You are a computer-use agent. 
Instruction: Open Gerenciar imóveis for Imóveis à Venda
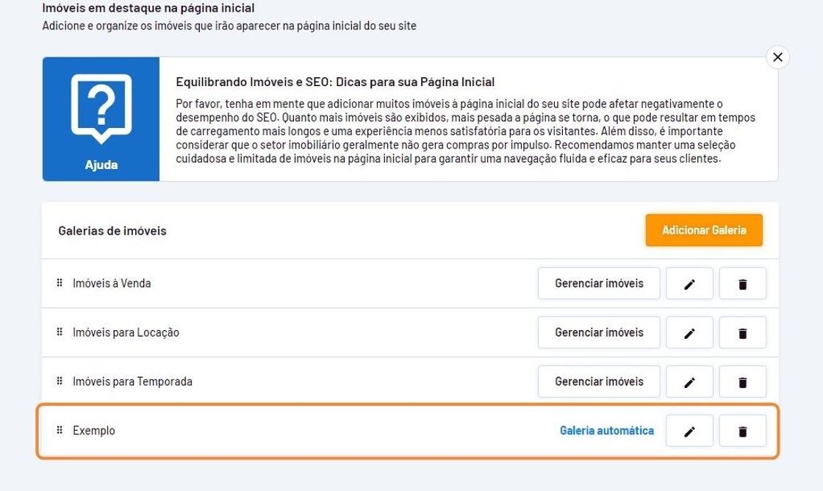pos(599,284)
